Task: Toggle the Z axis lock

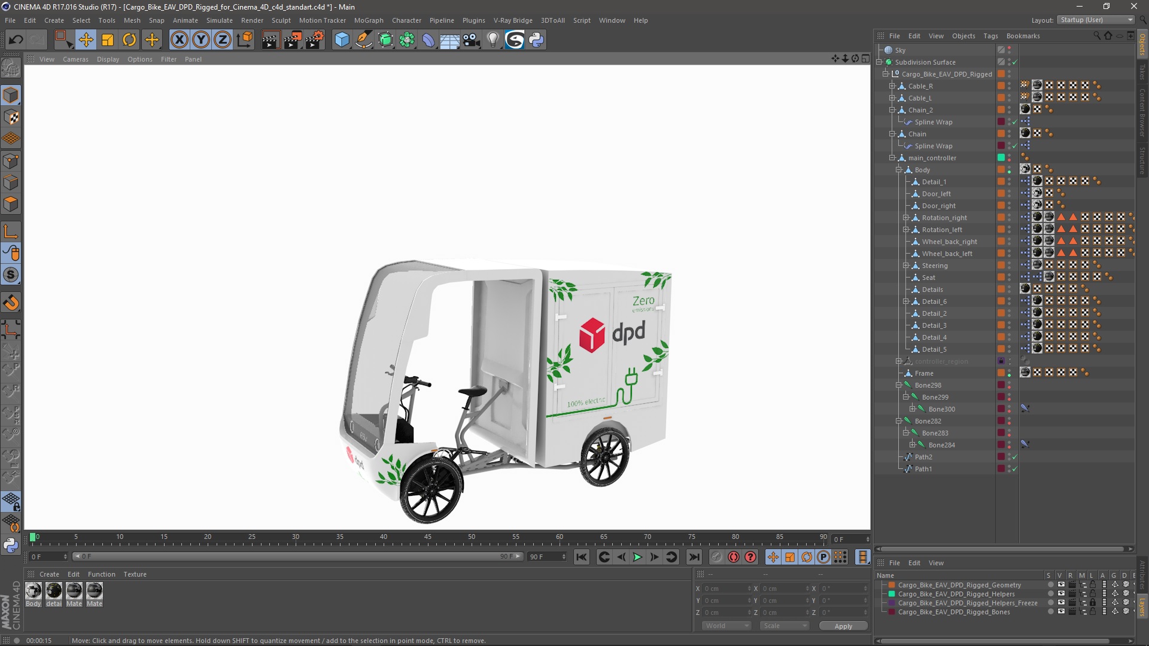Action: 223,40
